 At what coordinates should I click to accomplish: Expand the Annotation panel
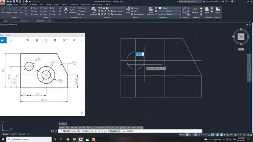point(76,17)
